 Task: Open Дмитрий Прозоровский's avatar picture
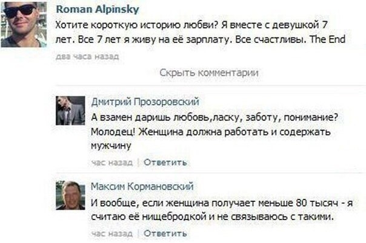click(70, 110)
